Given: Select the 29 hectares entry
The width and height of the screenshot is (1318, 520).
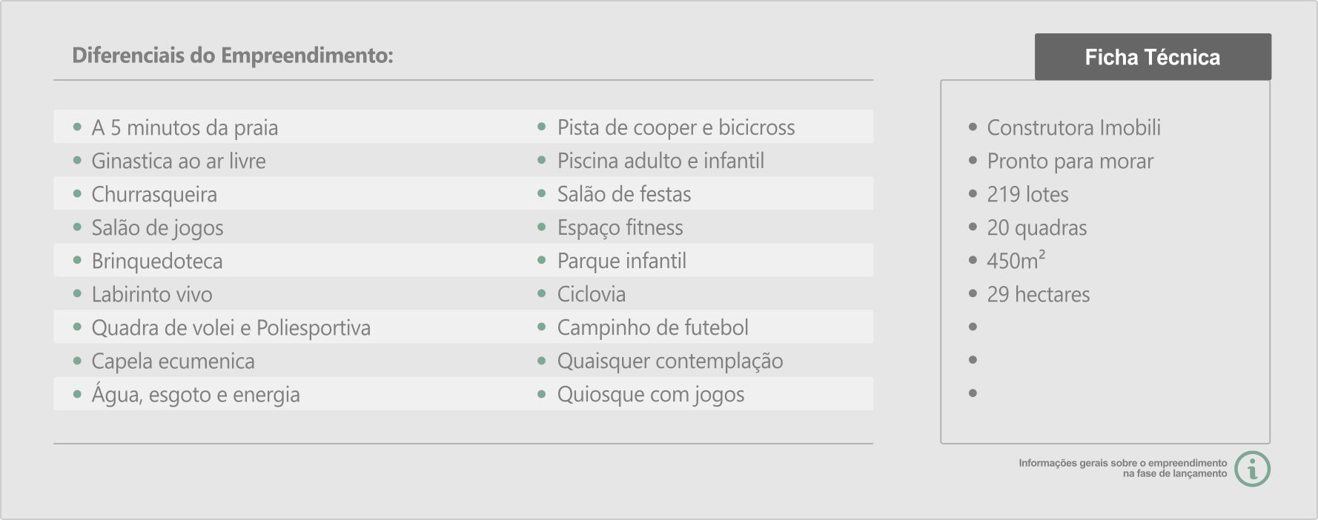Looking at the screenshot, I should (1038, 294).
